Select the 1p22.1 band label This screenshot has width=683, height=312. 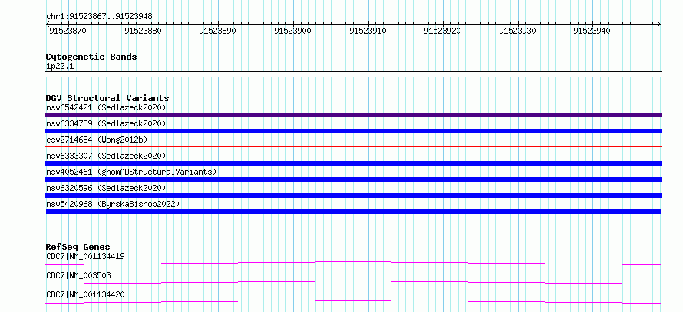pos(60,67)
